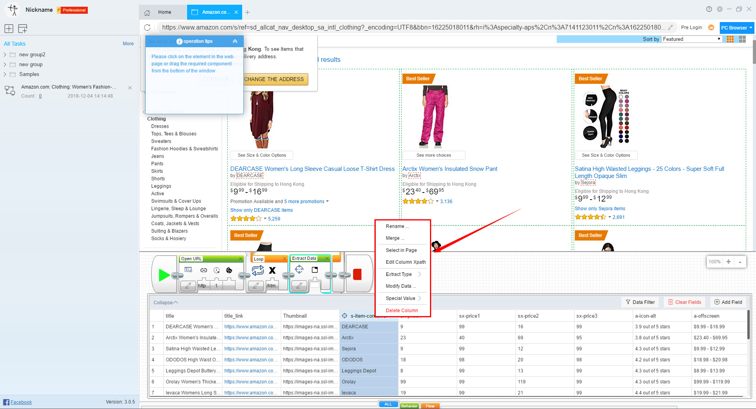Remove the Loop step

[x=284, y=259]
